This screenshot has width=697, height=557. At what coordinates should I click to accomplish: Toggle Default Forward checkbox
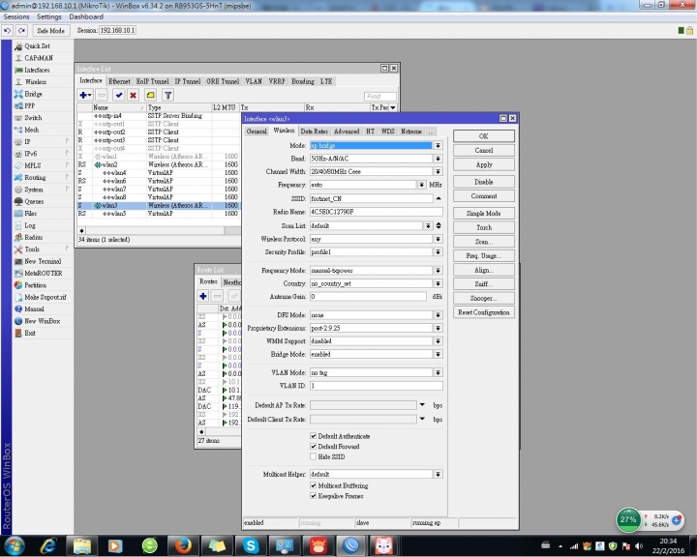coord(314,447)
